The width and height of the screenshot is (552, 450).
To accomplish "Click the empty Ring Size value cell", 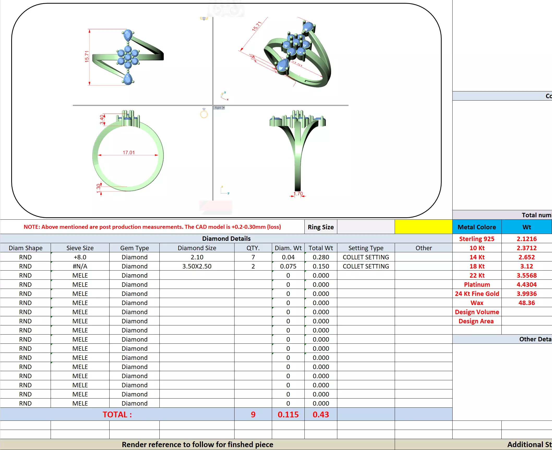I will 366,227.
